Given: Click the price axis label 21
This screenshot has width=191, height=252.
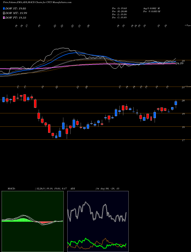Looking at the screenshot, I should [183, 87].
